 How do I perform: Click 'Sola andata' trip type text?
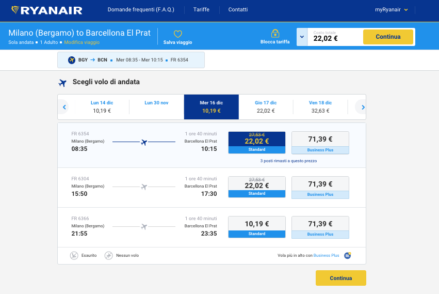(x=21, y=42)
